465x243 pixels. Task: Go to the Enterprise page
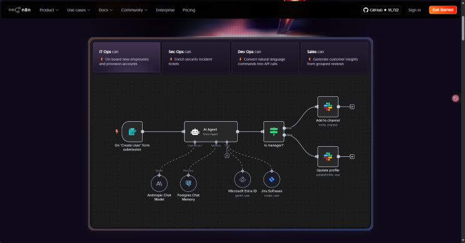pos(165,10)
